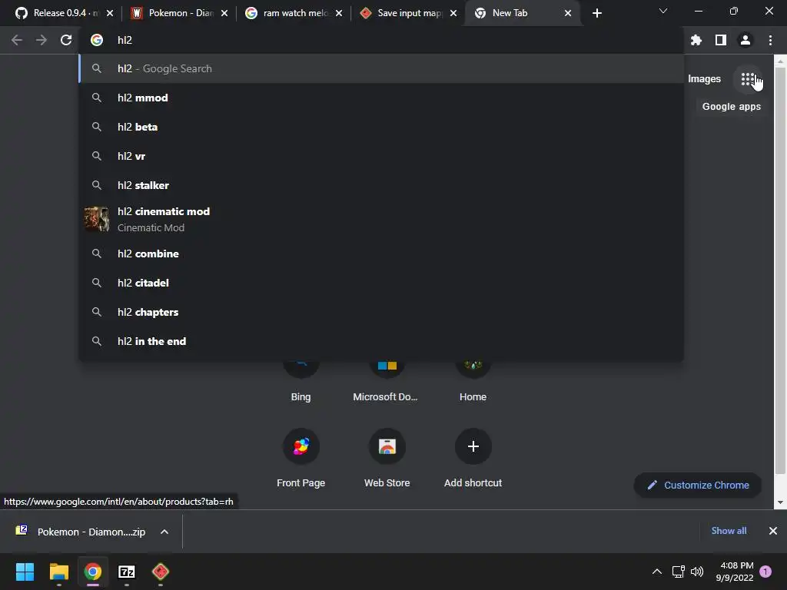Viewport: 787px width, 590px height.
Task: Open the volume tray icon
Action: coord(696,572)
